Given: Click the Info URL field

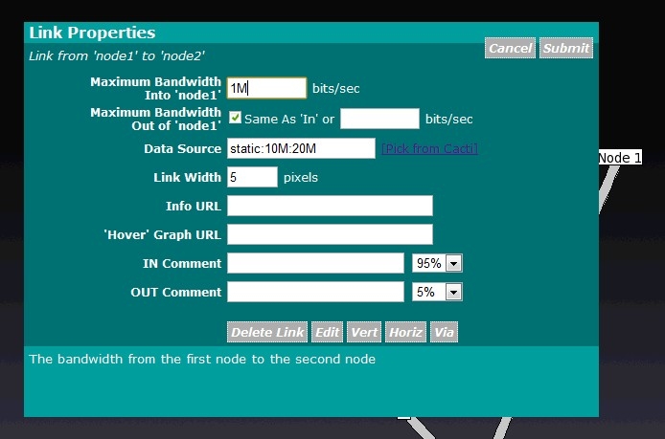Looking at the screenshot, I should pos(330,206).
